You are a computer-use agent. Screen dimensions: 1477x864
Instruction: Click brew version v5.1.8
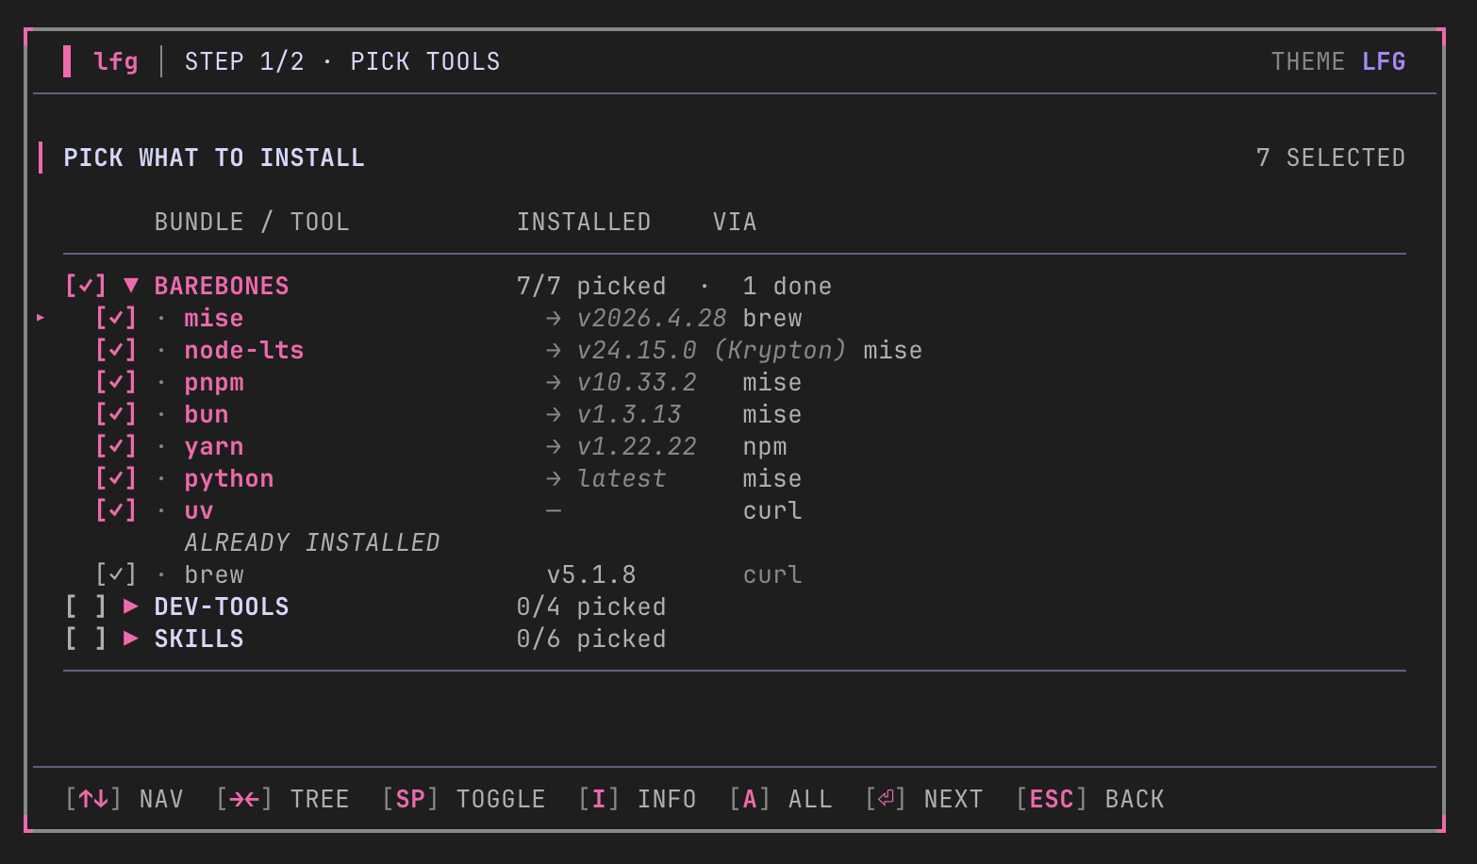point(591,574)
